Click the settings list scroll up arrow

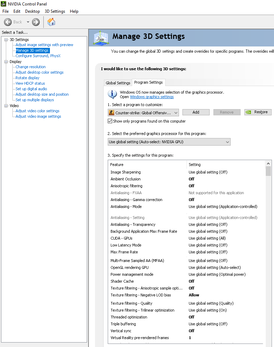click(x=268, y=164)
